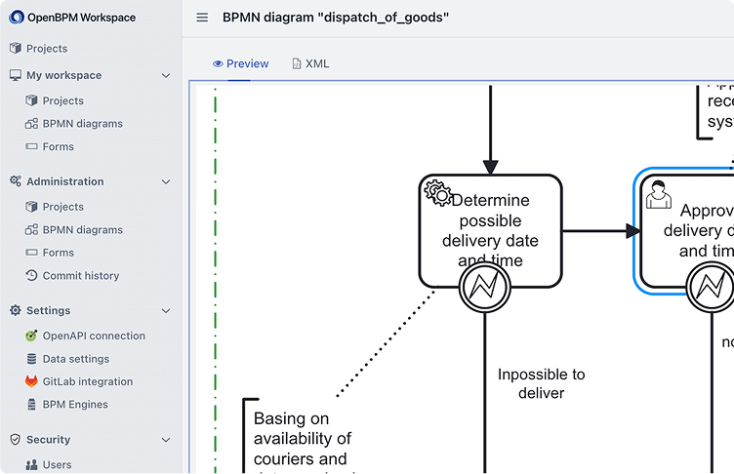
Task: Click the OpenAPI connection icon
Action: coord(31,336)
